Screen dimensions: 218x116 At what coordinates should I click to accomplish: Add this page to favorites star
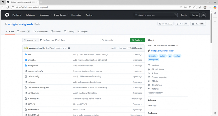coord(194,7)
